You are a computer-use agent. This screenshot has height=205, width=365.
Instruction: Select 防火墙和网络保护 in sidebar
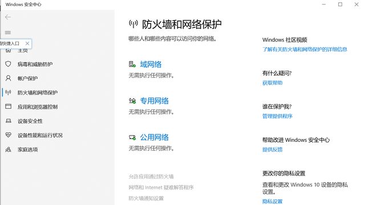(x=38, y=92)
